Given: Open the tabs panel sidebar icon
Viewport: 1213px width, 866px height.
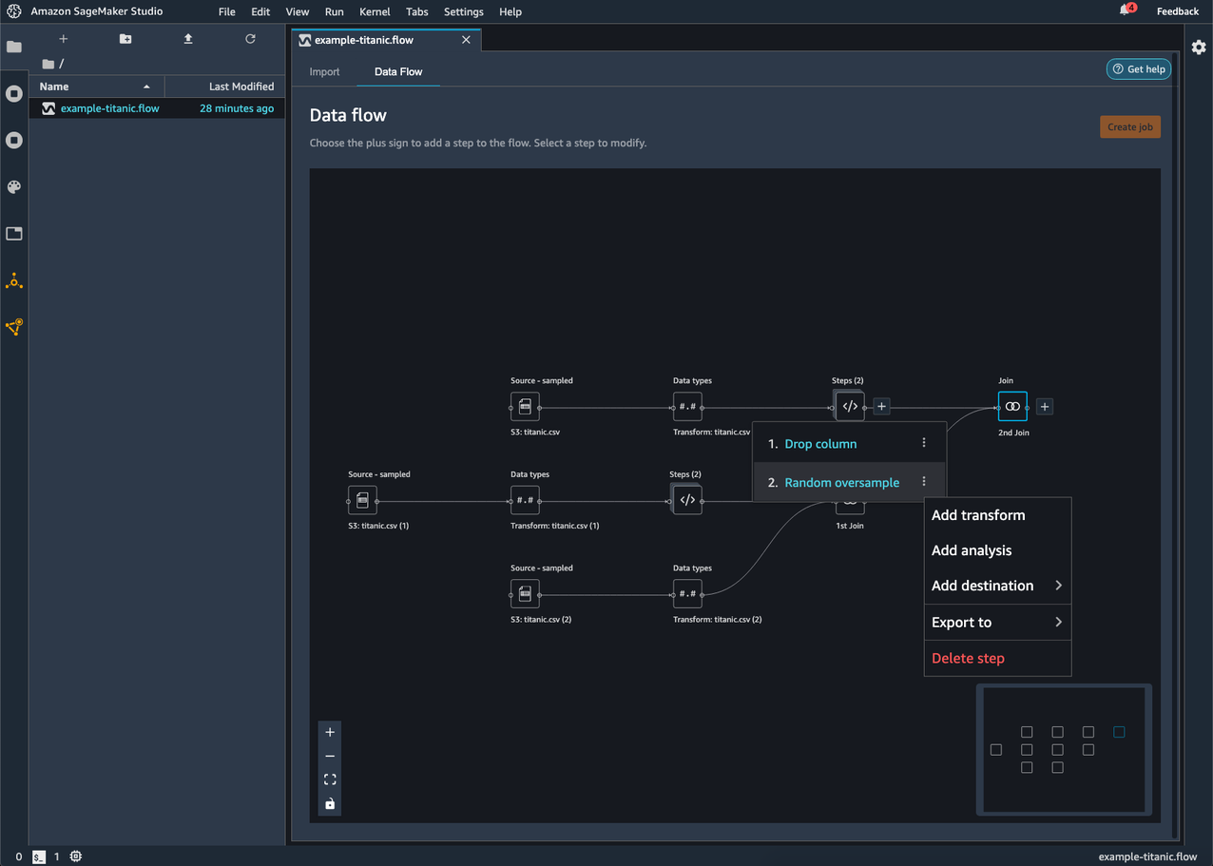Looking at the screenshot, I should [x=14, y=234].
